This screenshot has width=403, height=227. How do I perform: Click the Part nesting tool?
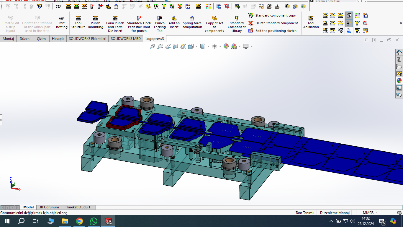[x=62, y=22]
